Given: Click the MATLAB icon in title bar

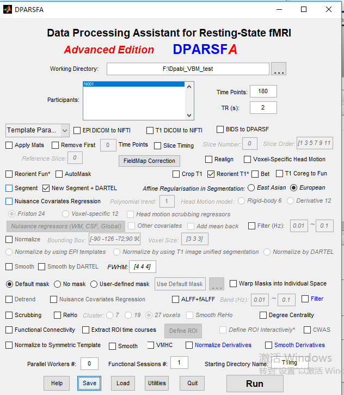Looking at the screenshot, I should (7, 9).
